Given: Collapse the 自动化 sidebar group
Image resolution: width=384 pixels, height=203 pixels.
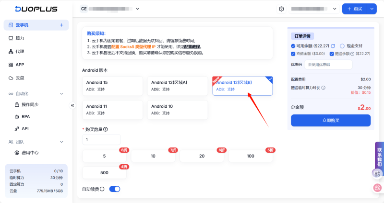Looking at the screenshot, I should tap(61, 94).
